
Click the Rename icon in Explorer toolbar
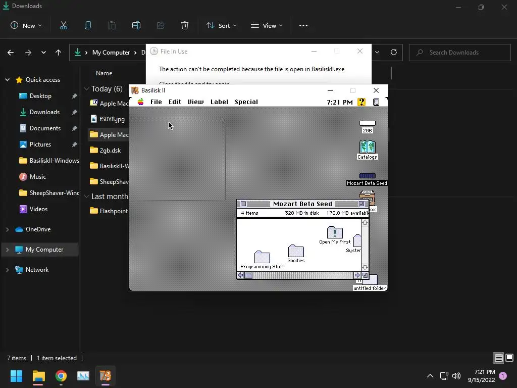click(136, 25)
